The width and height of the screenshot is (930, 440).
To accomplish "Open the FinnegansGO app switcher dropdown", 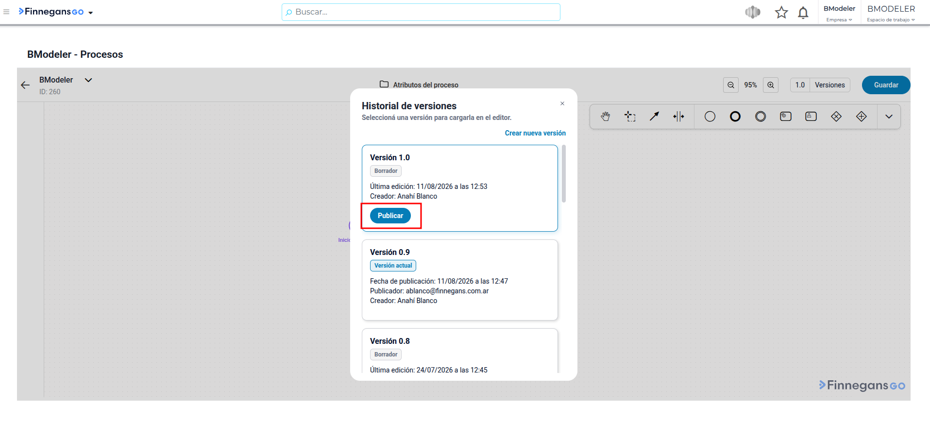I will (x=91, y=13).
